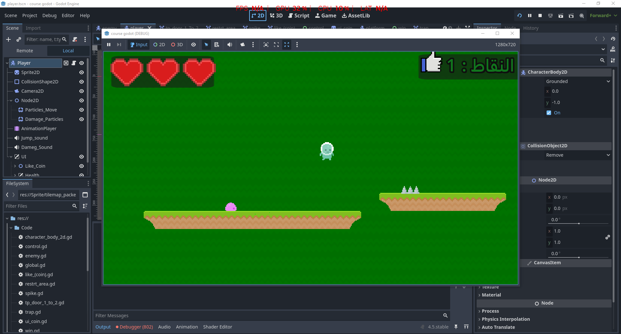This screenshot has width=621, height=334.
Task: Mute game audio with the speaker icon
Action: tap(229, 45)
